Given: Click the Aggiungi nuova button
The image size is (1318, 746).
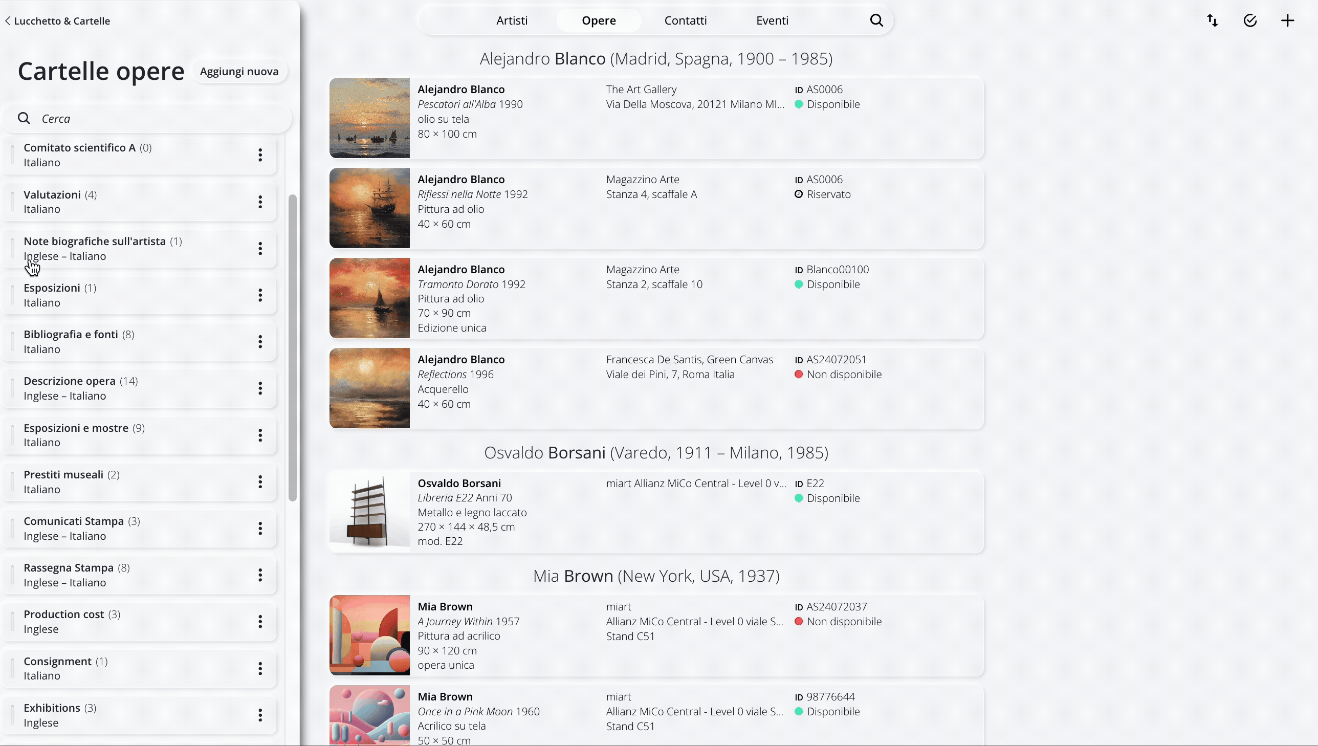Looking at the screenshot, I should [x=239, y=71].
